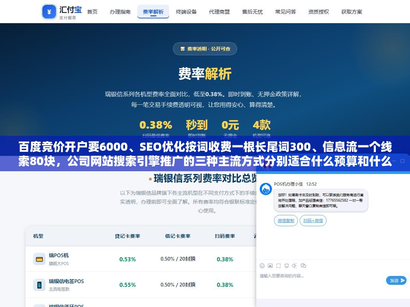Click the 费率透明·公开可查 badge
Image resolution: width=410 pixels, height=307 pixels.
click(205, 49)
